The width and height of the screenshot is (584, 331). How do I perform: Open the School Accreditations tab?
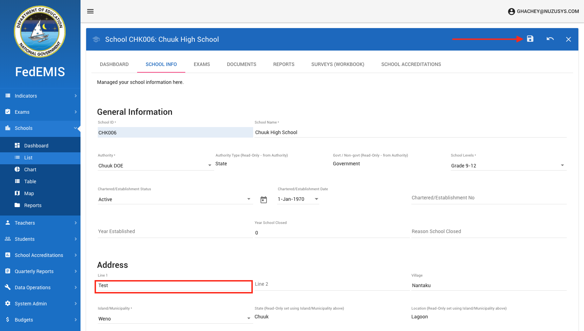411,64
